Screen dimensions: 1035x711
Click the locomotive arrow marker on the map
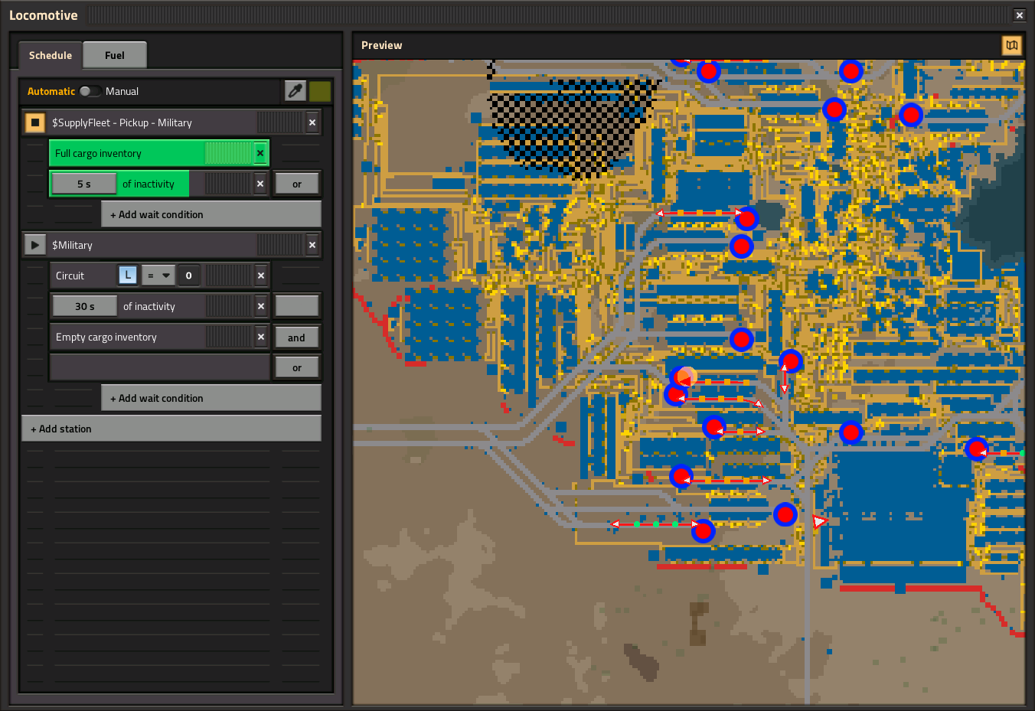tap(818, 521)
